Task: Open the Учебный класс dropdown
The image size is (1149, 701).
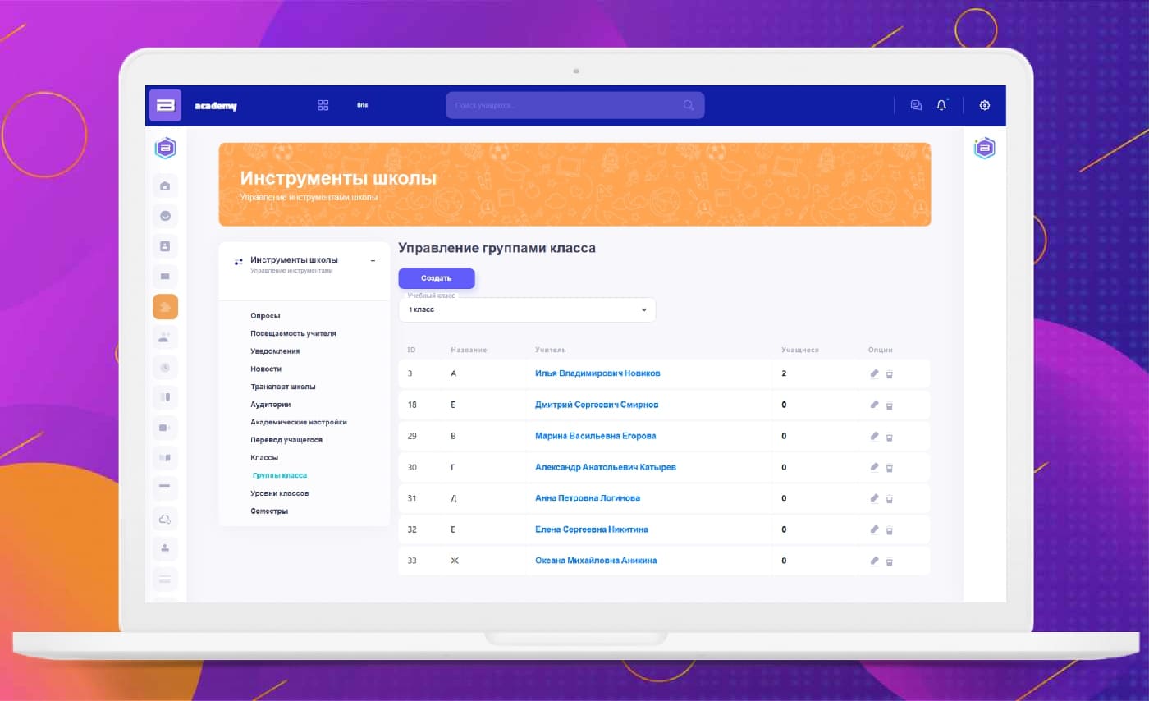Action: 527,309
